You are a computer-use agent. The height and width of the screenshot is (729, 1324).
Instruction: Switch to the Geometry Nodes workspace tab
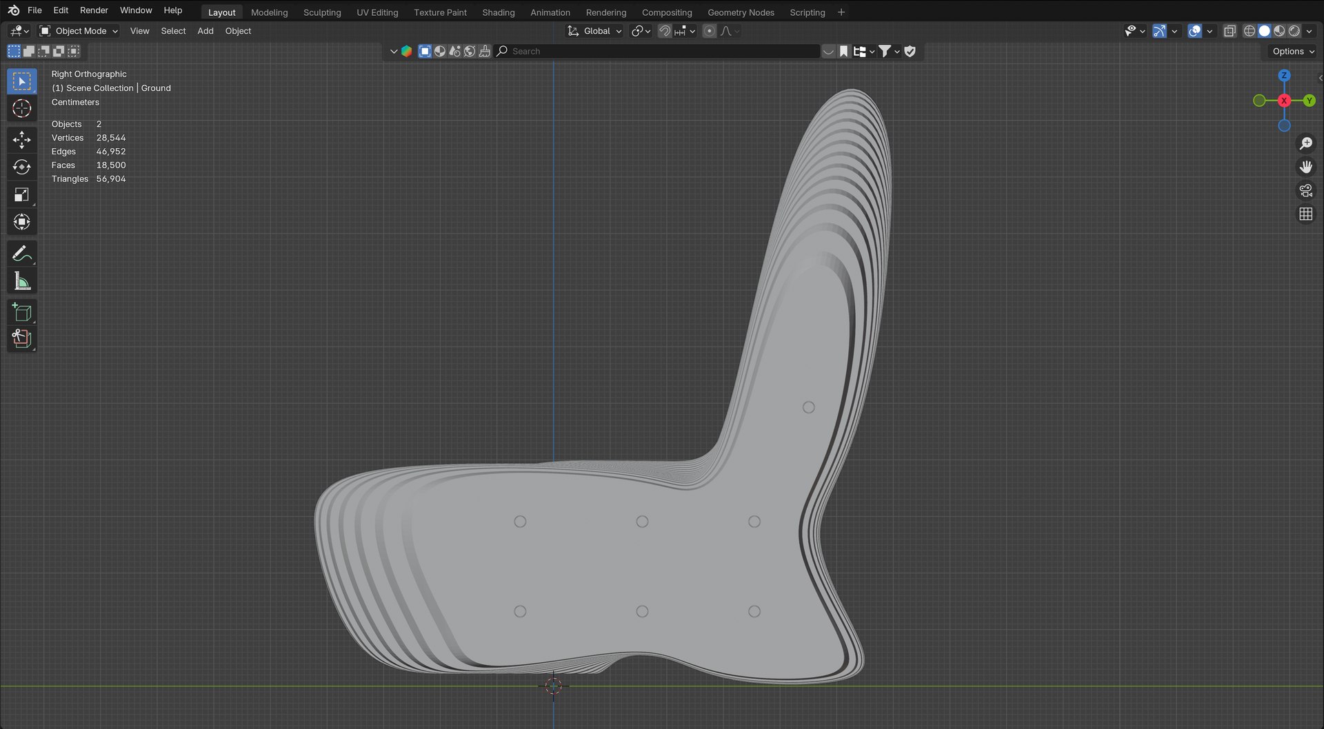(x=741, y=12)
